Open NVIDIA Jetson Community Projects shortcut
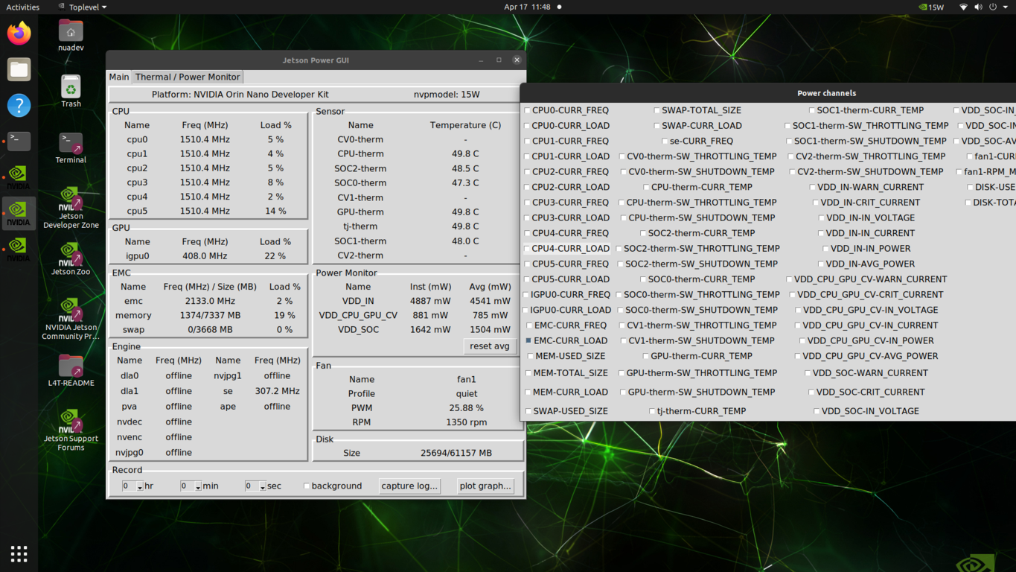Screen dimensions: 1016x572 [x=70, y=308]
